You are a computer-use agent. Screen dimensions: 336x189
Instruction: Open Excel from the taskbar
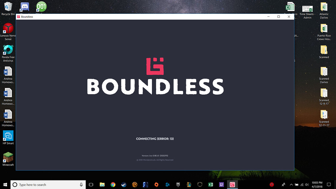[211, 185]
